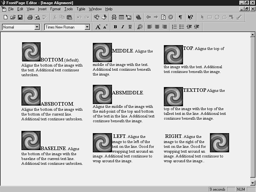
Task: Click the Highlight Hotspots icon
Action: click(x=231, y=17)
